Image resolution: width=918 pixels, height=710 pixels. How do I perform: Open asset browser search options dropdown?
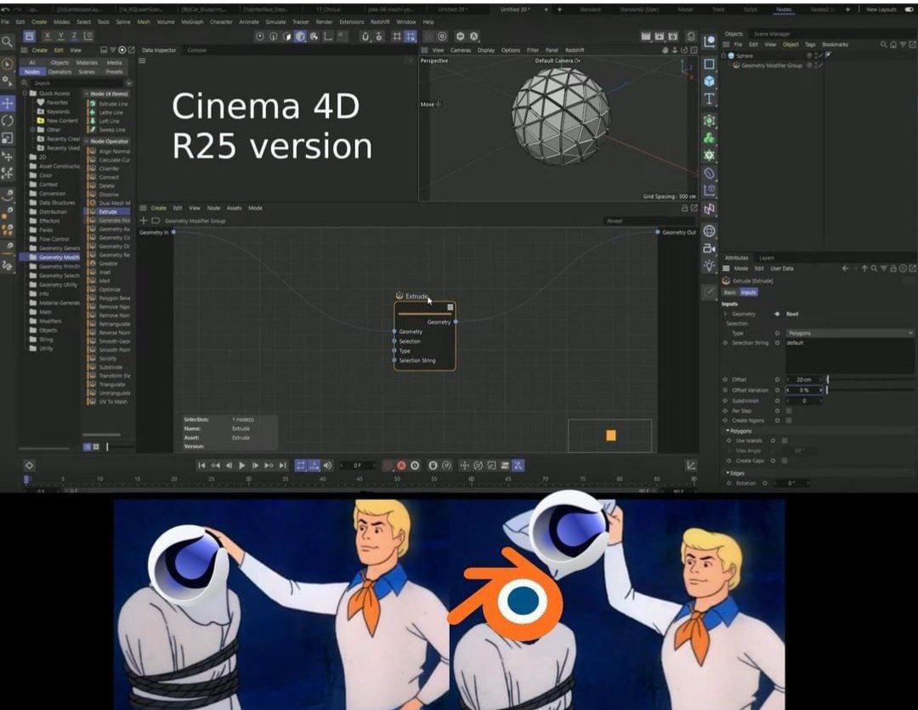pos(129,83)
